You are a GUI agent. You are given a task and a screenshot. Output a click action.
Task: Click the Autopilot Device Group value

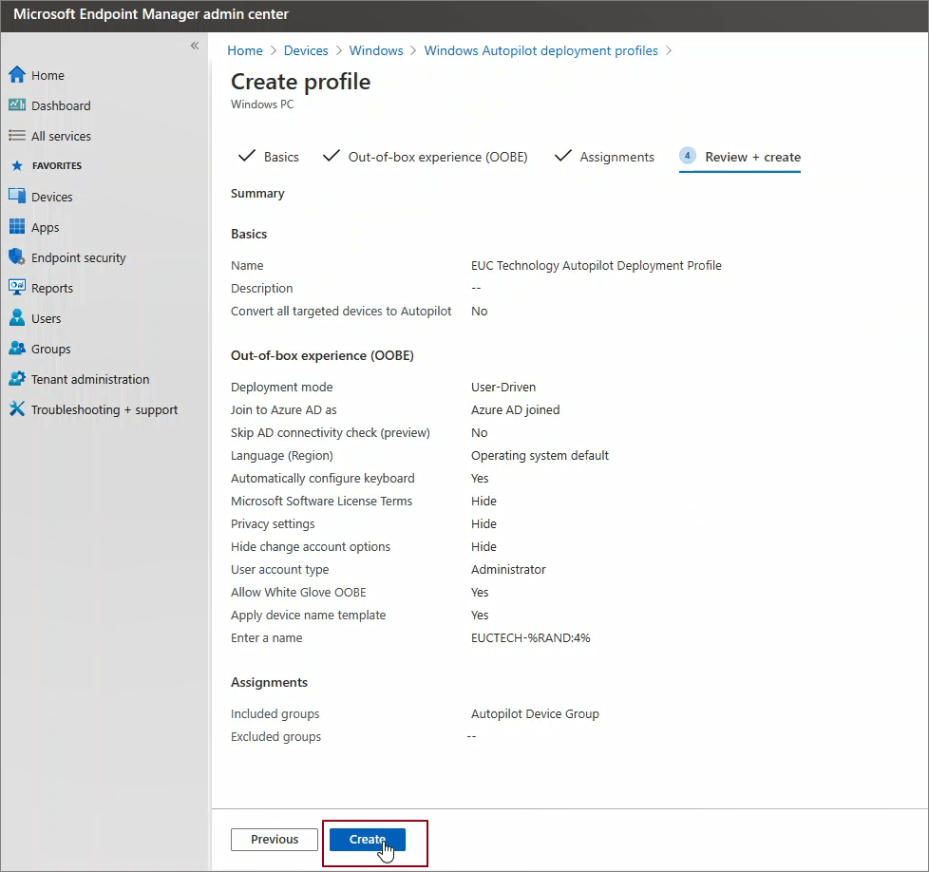[x=535, y=713]
